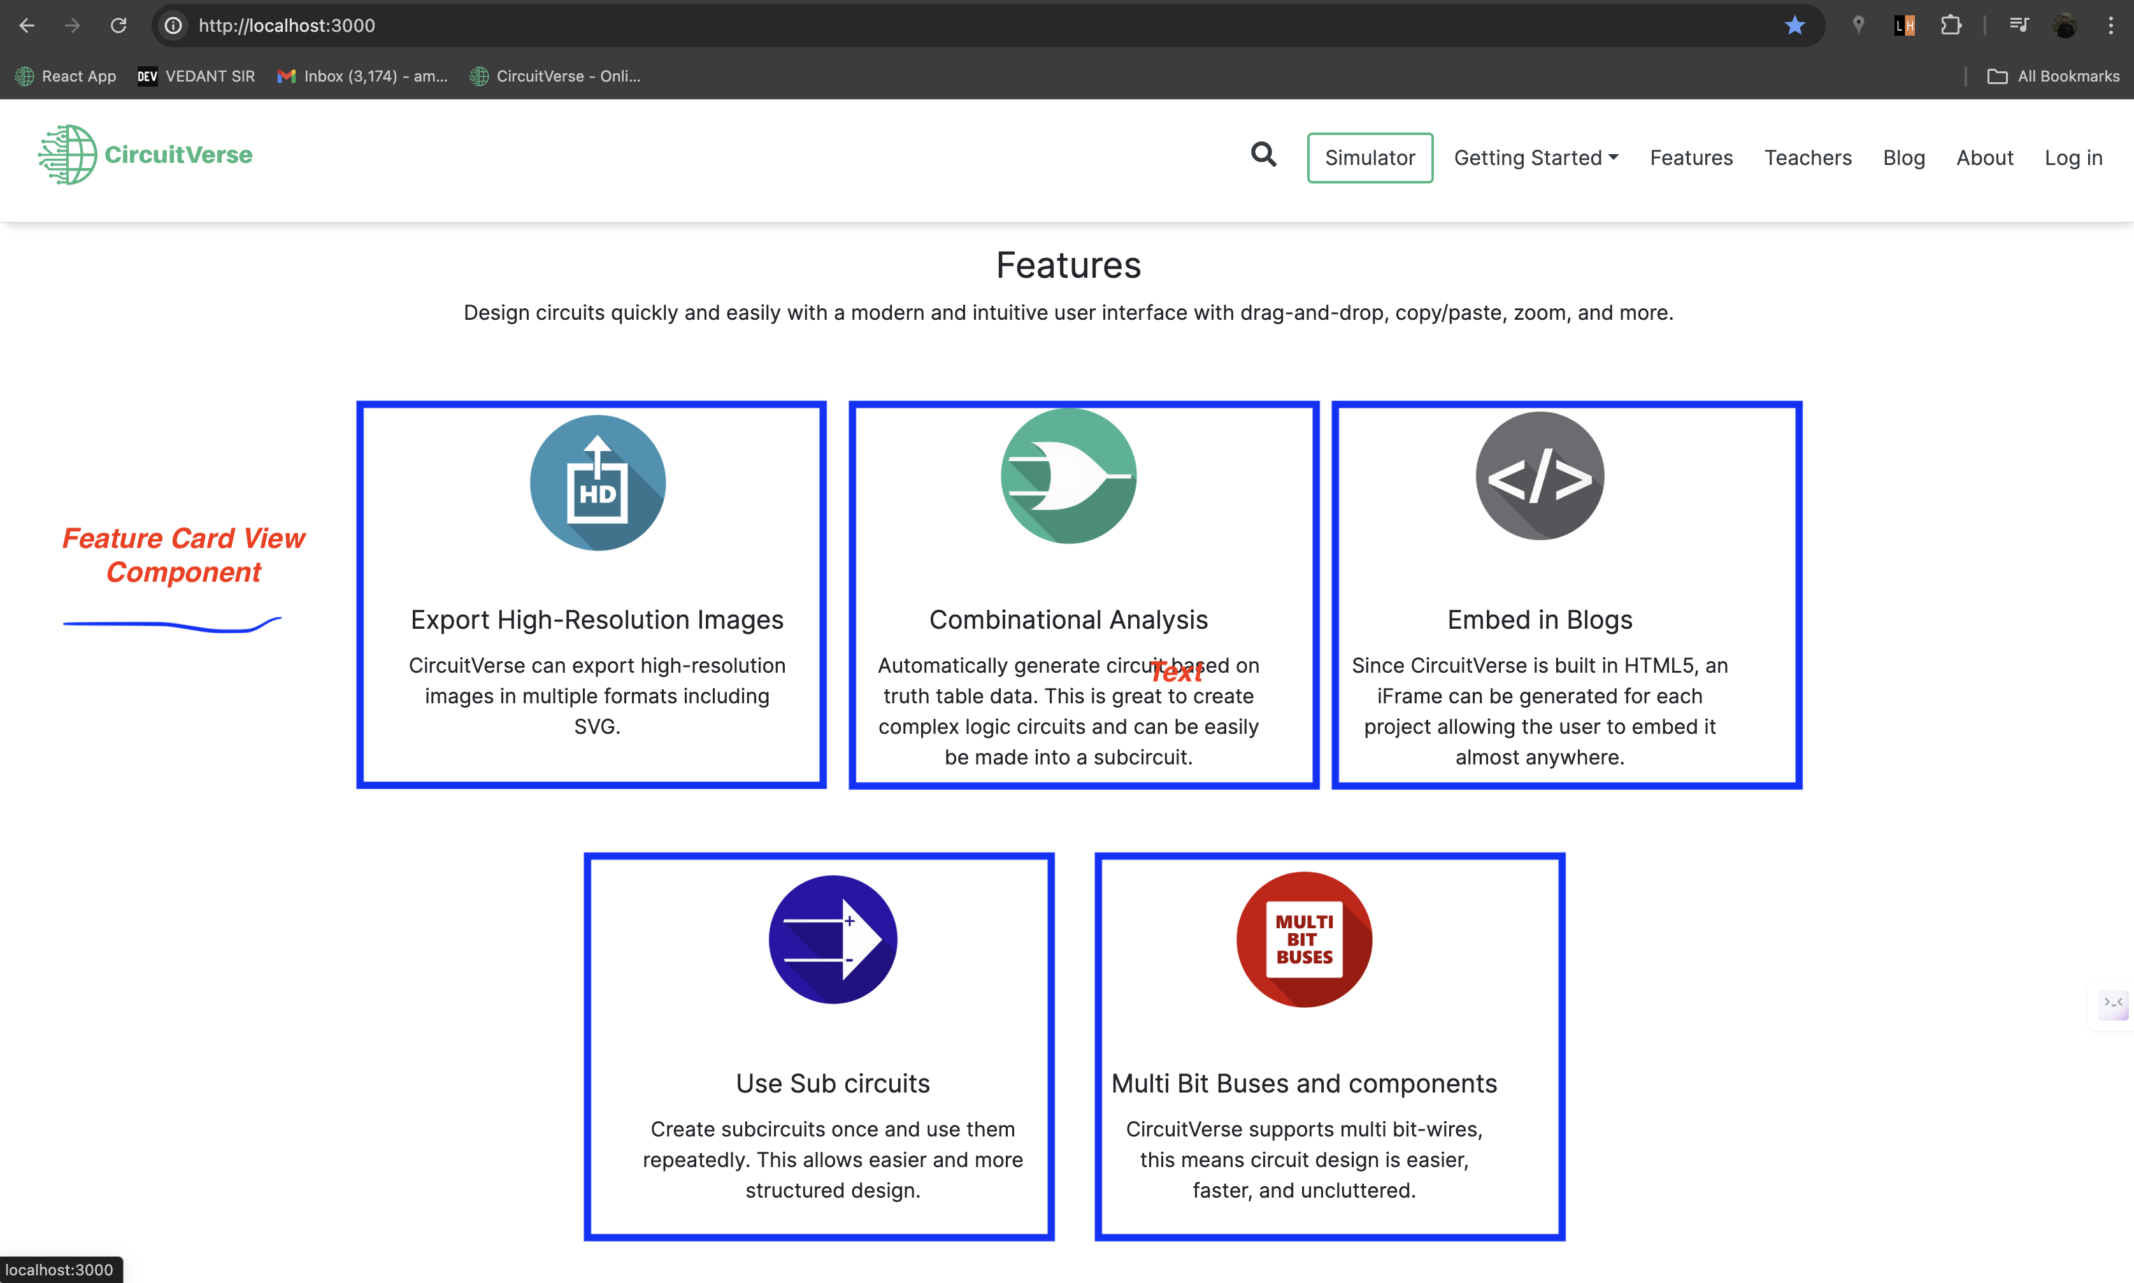2134x1283 pixels.
Task: Open the search icon in the navbar
Action: pyautogui.click(x=1263, y=157)
